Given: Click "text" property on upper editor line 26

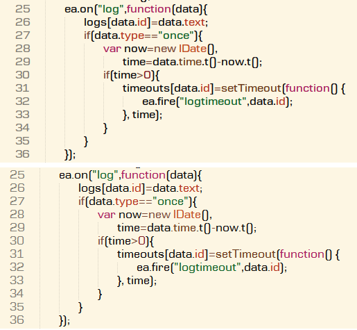Looking at the screenshot, I should coord(195,22).
